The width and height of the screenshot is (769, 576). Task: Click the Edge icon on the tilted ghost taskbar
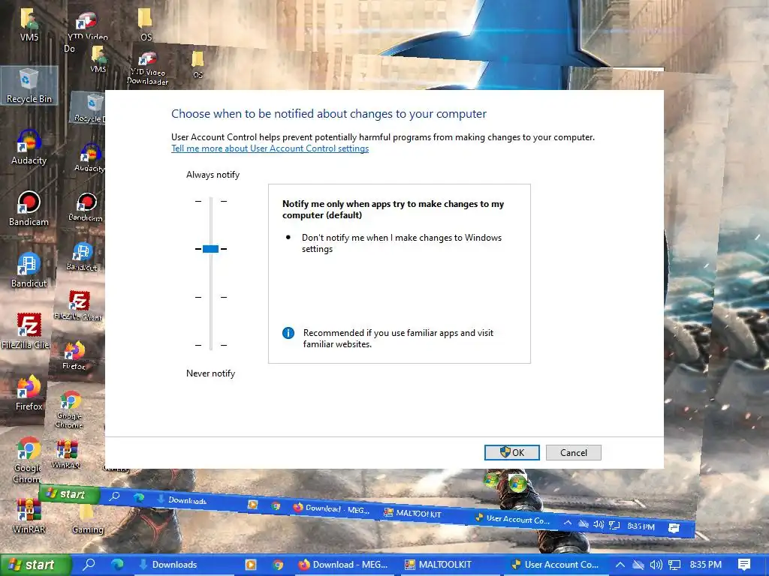(x=139, y=498)
